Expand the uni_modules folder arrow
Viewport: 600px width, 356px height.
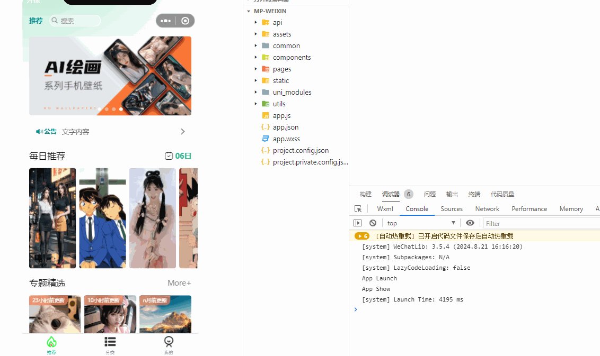click(255, 93)
